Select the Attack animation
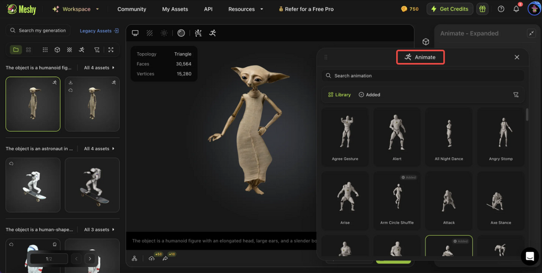Viewport: 542px width, 273px height. click(x=449, y=201)
